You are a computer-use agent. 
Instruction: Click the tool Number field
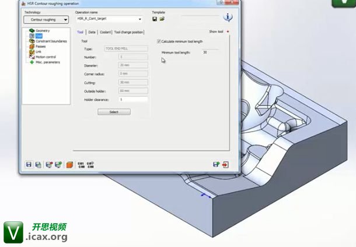[133, 57]
